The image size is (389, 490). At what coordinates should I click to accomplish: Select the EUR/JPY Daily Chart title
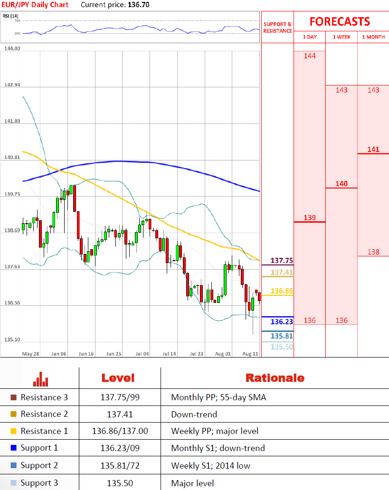pyautogui.click(x=35, y=5)
